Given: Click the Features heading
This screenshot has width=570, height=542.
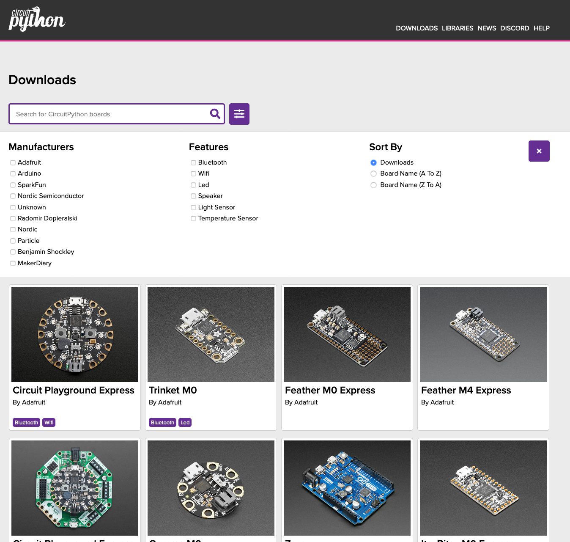Looking at the screenshot, I should [x=209, y=147].
